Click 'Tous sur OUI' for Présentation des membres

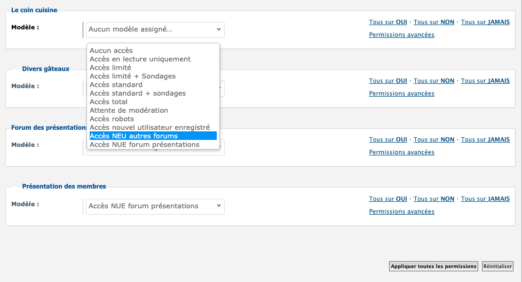click(388, 199)
